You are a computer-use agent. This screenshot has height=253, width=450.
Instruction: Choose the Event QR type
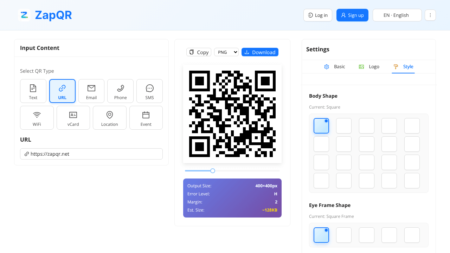tap(146, 118)
